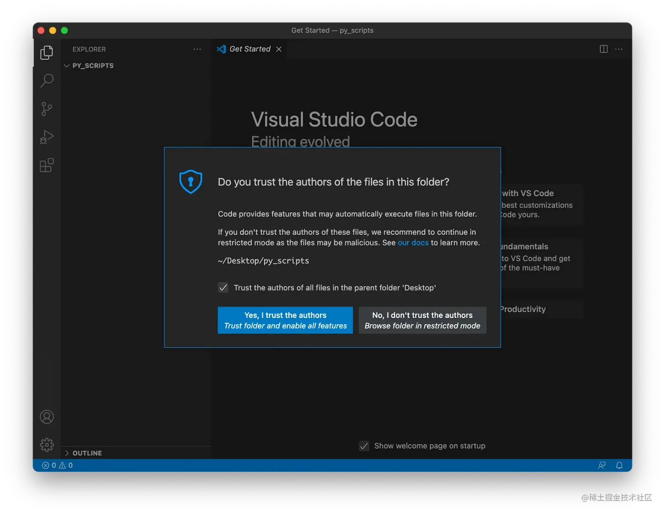Toggle Show welcome page on startup checkbox
Viewport: 665px width, 515px height.
click(x=364, y=446)
